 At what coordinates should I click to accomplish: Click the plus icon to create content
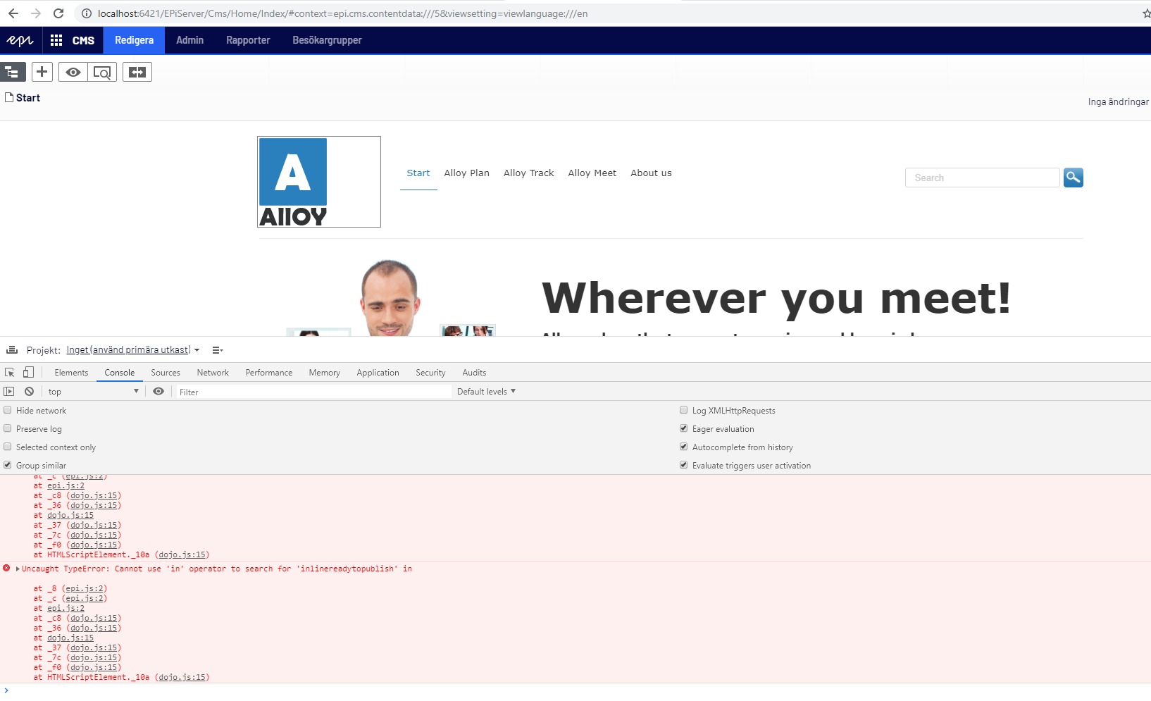(x=42, y=72)
